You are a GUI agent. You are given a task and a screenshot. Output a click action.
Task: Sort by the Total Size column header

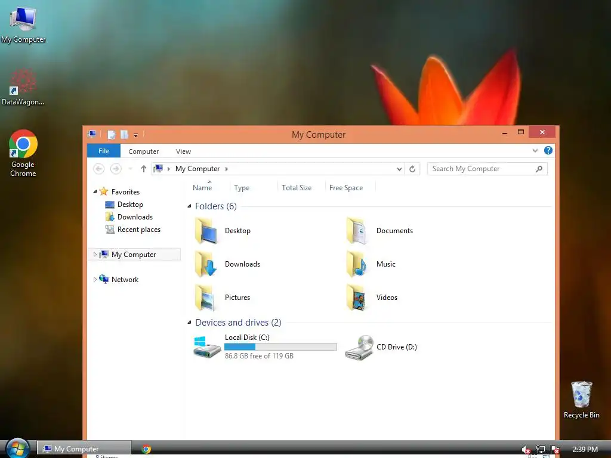[x=297, y=188]
